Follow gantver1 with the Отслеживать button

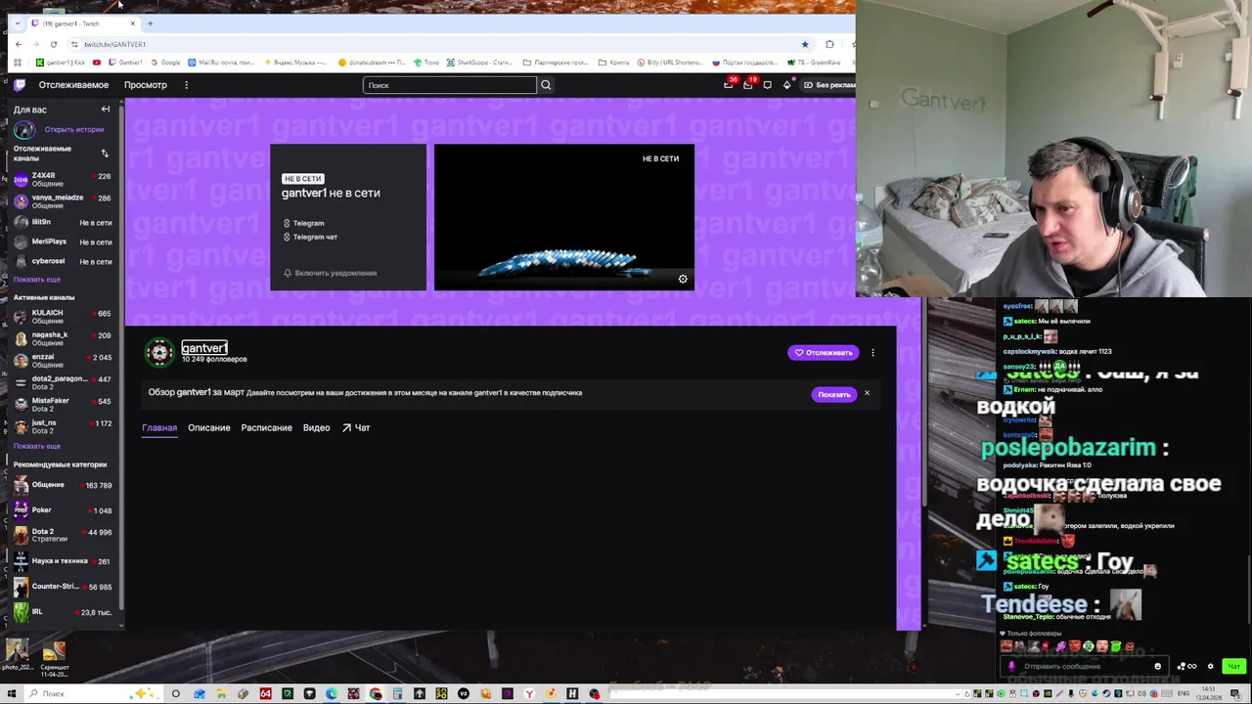click(823, 353)
